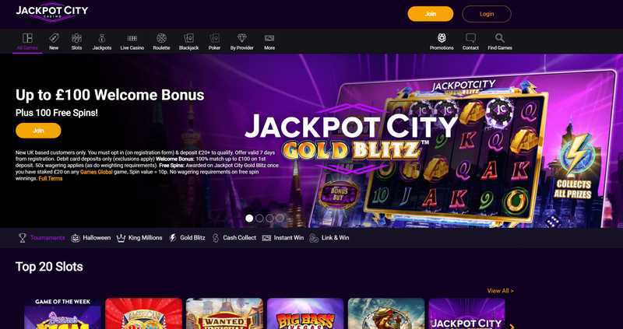Open Blackjack cards icon
The height and width of the screenshot is (329, 623).
188,38
